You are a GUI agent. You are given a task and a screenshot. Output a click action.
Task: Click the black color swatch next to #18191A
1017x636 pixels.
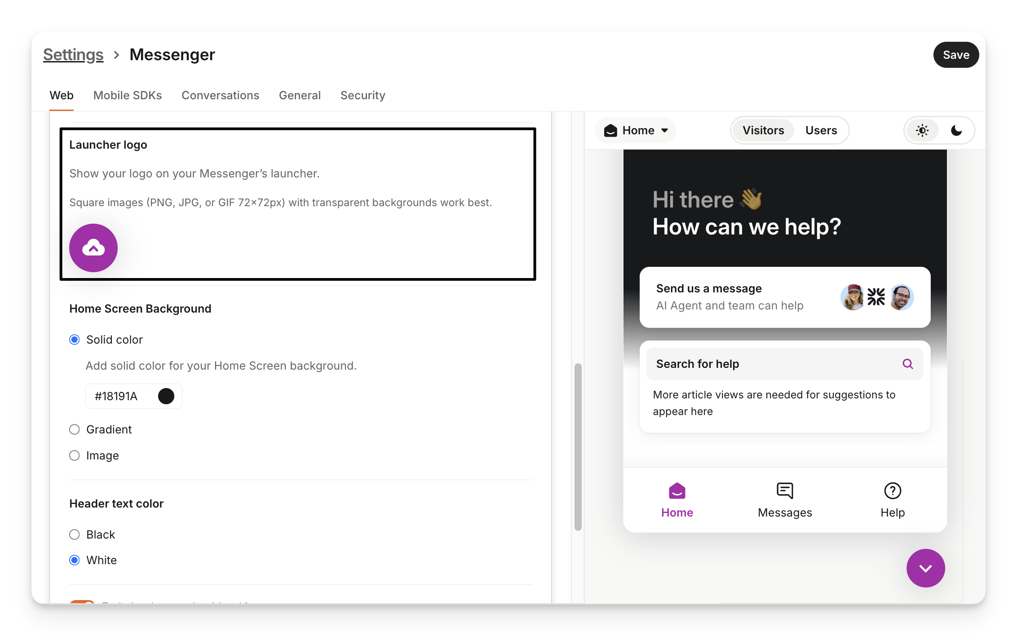click(166, 396)
